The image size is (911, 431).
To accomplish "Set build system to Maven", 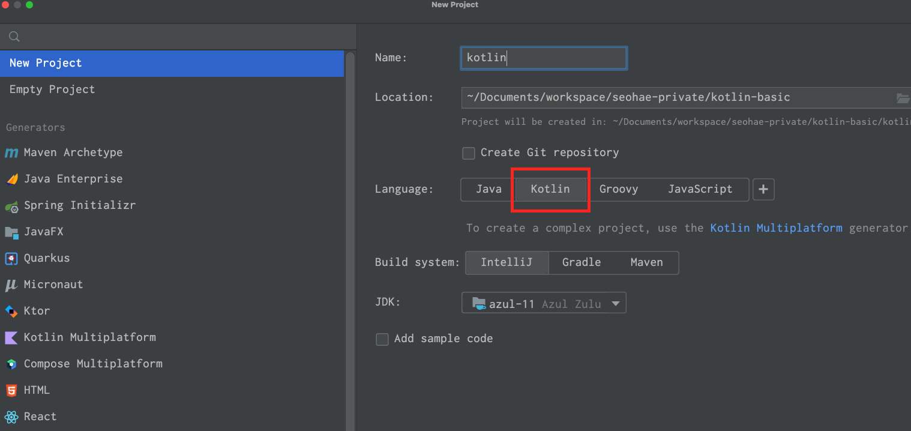I will click(646, 262).
